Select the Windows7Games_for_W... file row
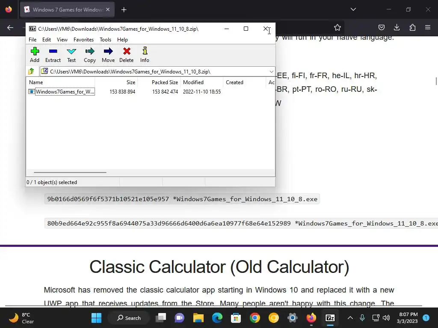Screen dimensions: 438x328 coord(62,92)
